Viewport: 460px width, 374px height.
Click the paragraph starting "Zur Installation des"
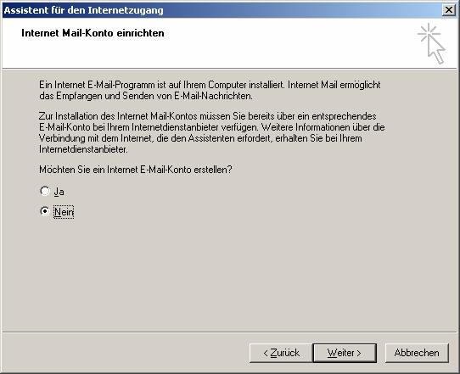coord(211,132)
